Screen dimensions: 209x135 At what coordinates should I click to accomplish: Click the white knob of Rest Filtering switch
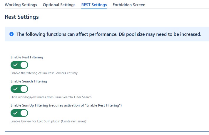tap(24, 65)
